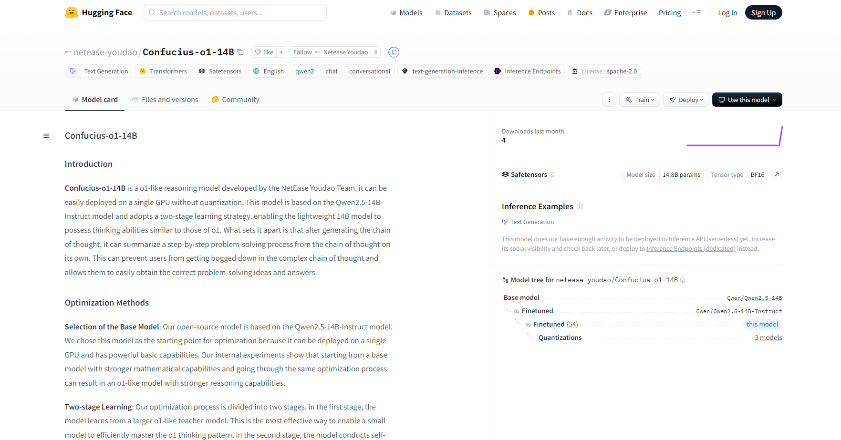841x440 pixels.
Task: Click the collection bookmark icon beside Follow
Action: point(394,52)
